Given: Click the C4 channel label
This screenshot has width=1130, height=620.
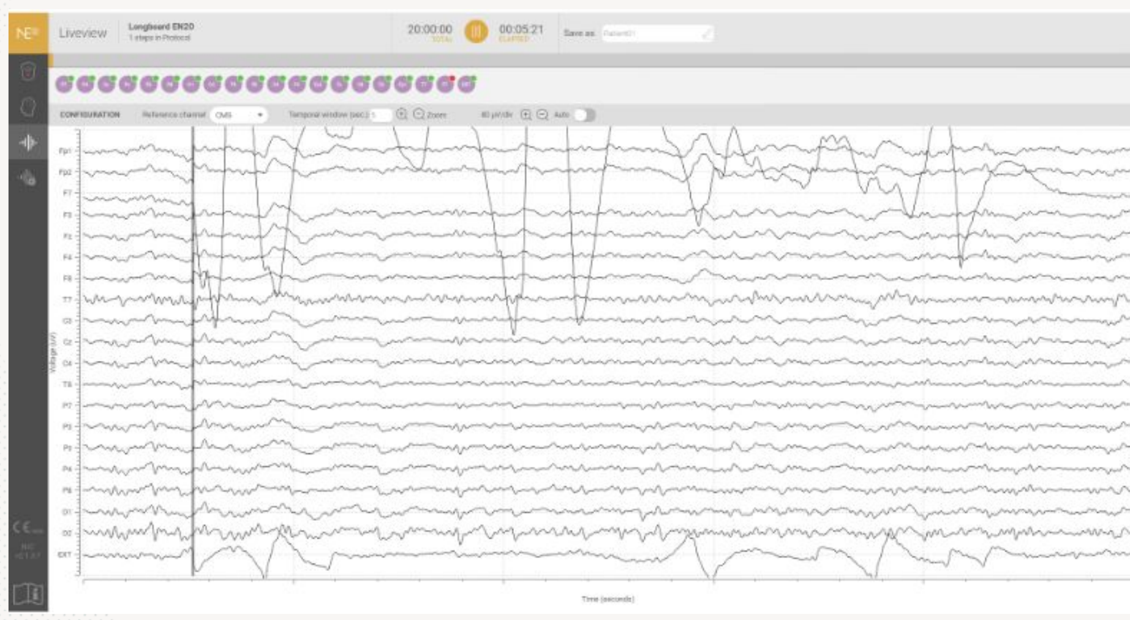Looking at the screenshot, I should (67, 363).
